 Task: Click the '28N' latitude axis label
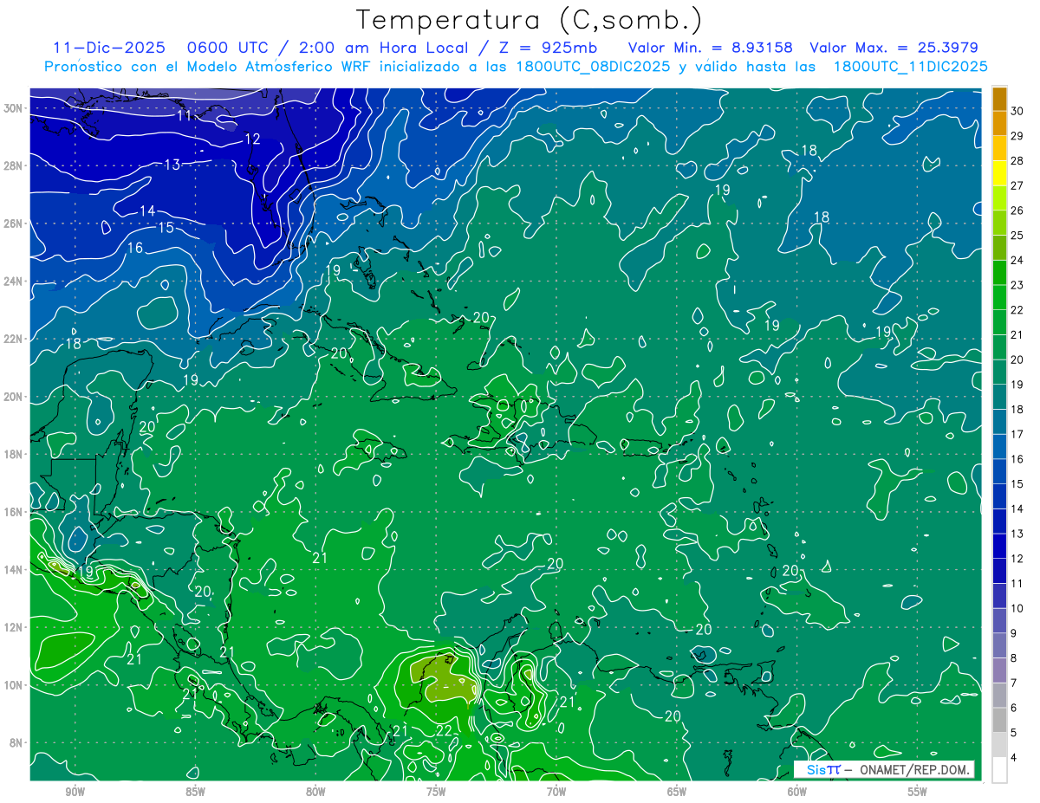[13, 165]
